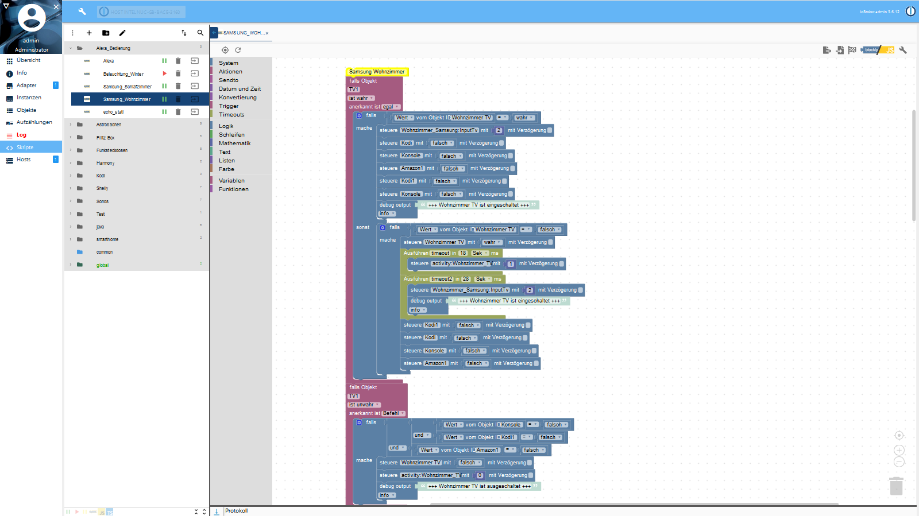Expand the Fritz Box folder
The height and width of the screenshot is (516, 919).
[x=71, y=138]
